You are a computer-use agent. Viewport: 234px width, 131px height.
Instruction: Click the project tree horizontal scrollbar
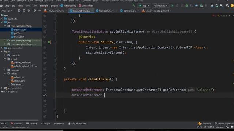(19, 120)
